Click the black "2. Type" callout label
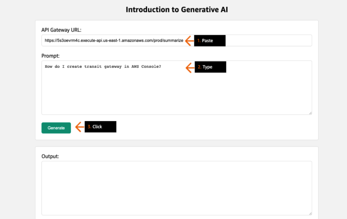 210,67
